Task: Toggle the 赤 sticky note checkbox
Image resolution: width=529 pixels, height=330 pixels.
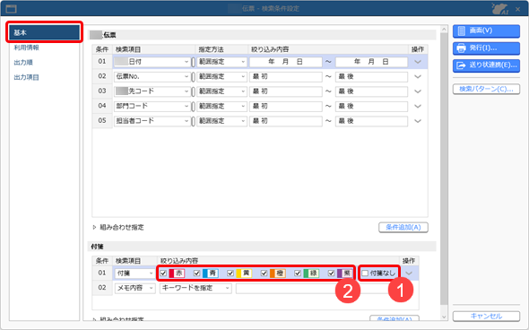Action: [x=163, y=274]
